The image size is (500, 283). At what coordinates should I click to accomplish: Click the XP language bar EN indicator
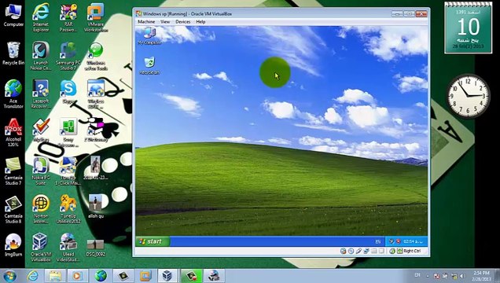(378, 241)
